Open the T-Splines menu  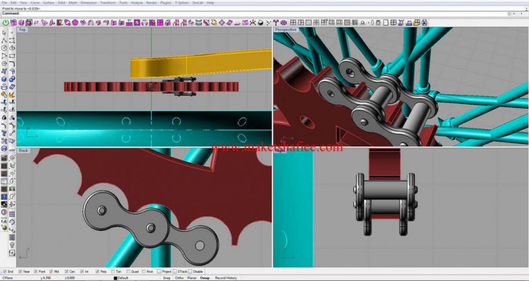click(x=181, y=3)
